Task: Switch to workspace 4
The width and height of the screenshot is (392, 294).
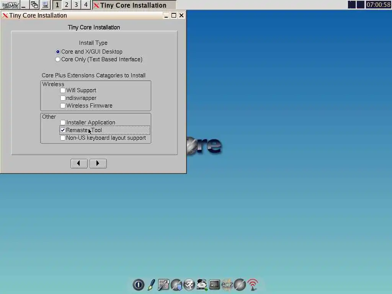Action: coord(85,5)
